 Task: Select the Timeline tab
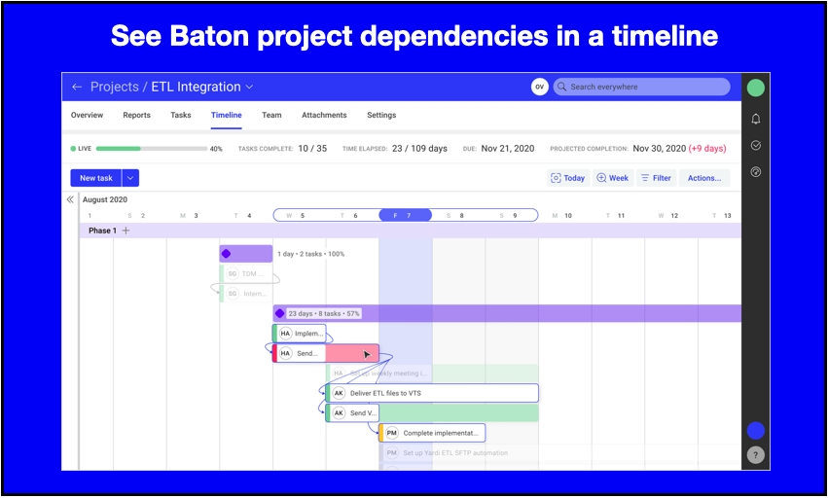pyautogui.click(x=226, y=115)
